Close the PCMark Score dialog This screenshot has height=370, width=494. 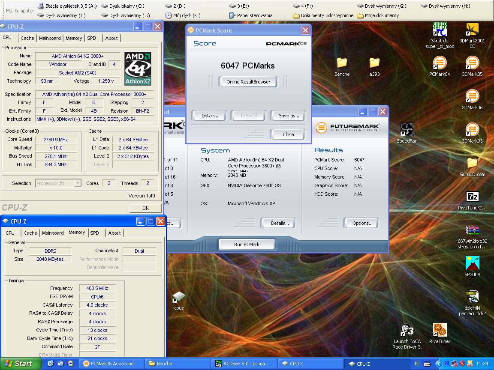[305, 30]
